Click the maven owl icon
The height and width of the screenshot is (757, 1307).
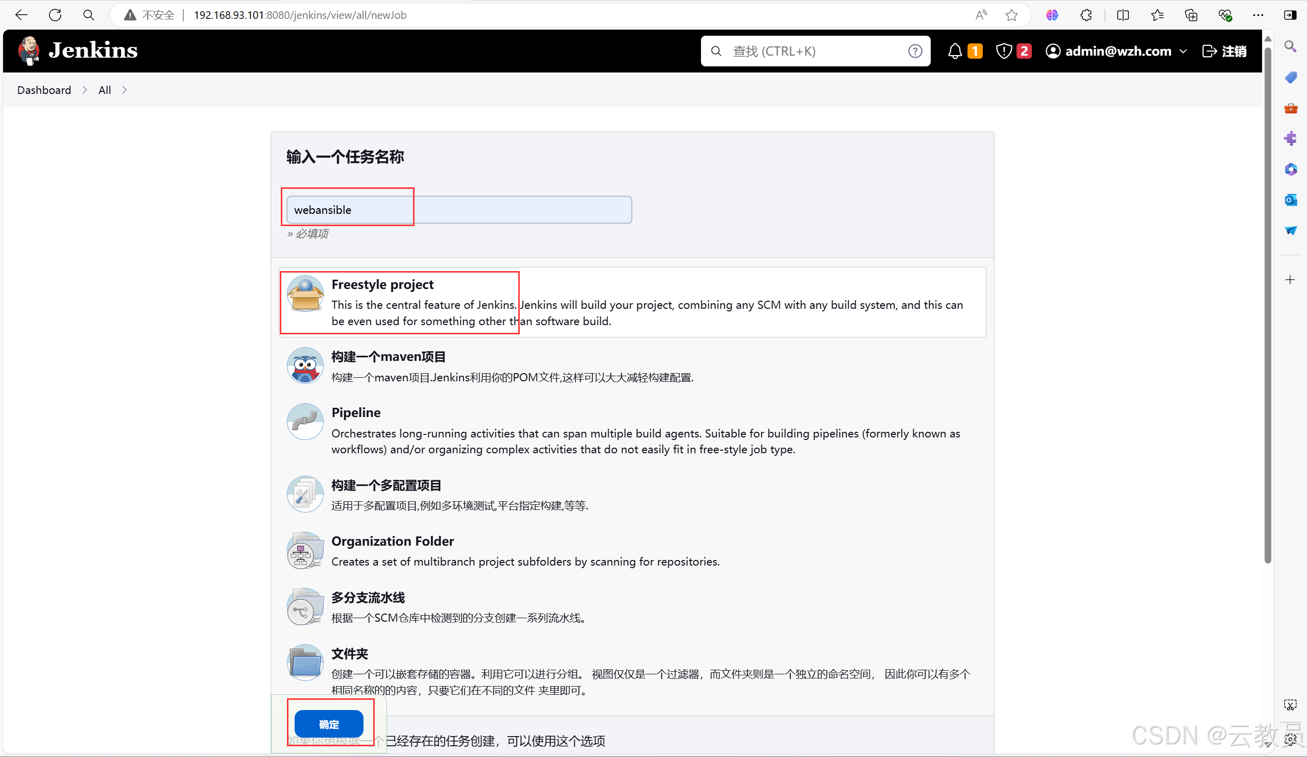305,365
